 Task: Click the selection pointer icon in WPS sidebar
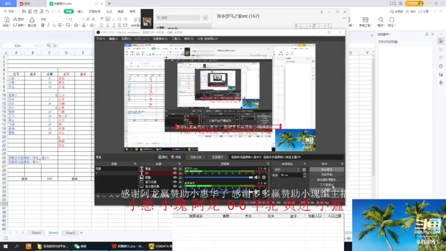(441, 41)
